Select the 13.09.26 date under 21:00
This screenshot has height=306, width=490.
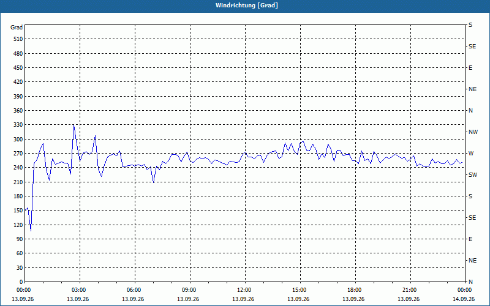tap(409, 299)
